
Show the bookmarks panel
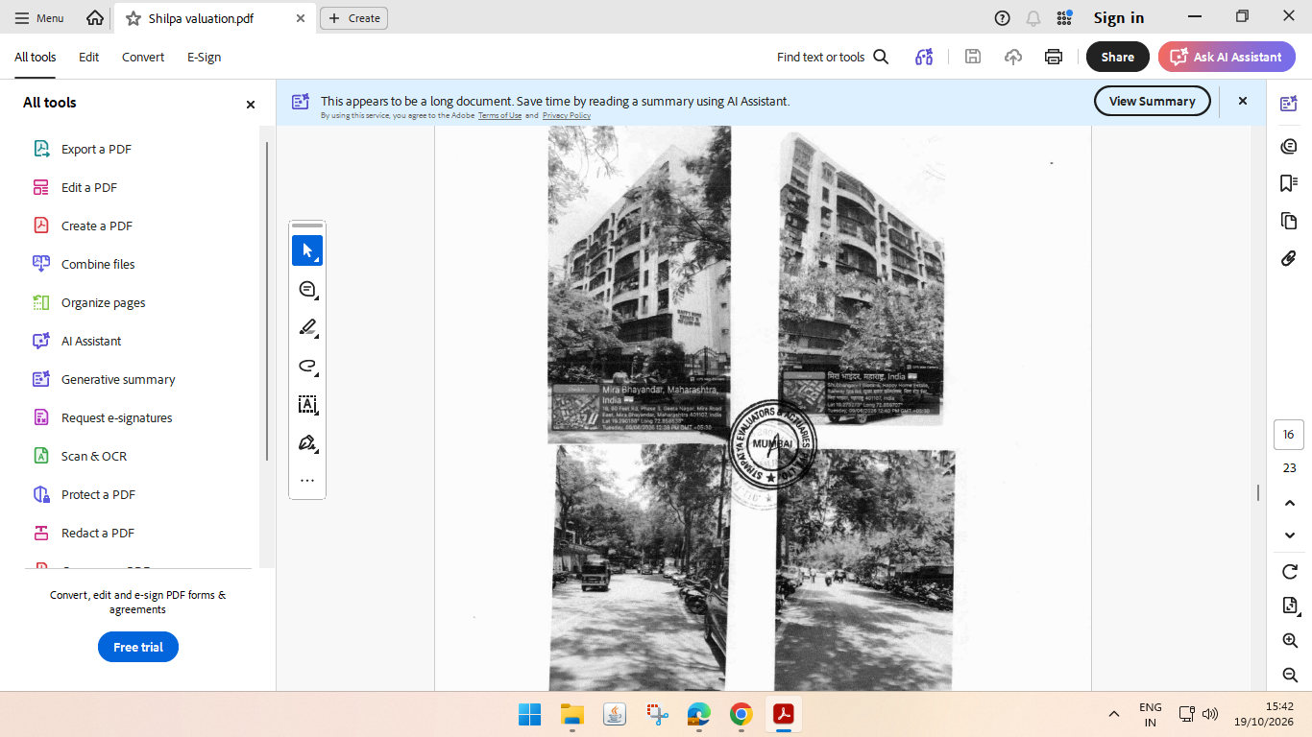click(1289, 183)
